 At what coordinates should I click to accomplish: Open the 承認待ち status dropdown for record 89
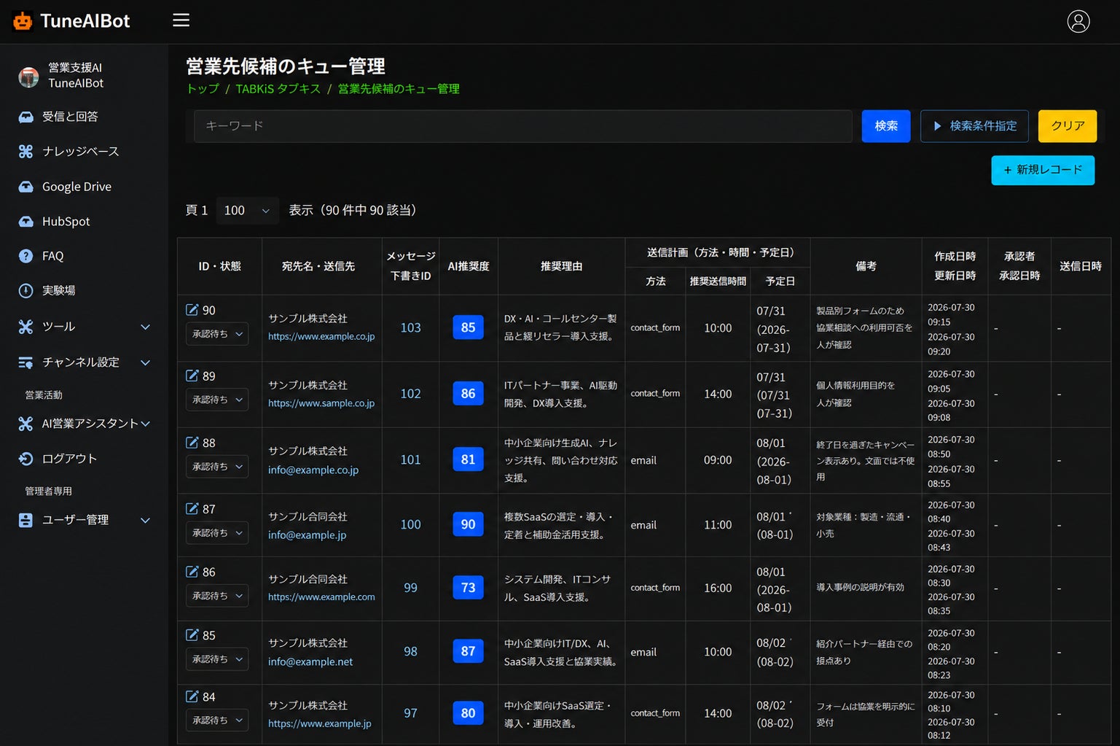217,400
